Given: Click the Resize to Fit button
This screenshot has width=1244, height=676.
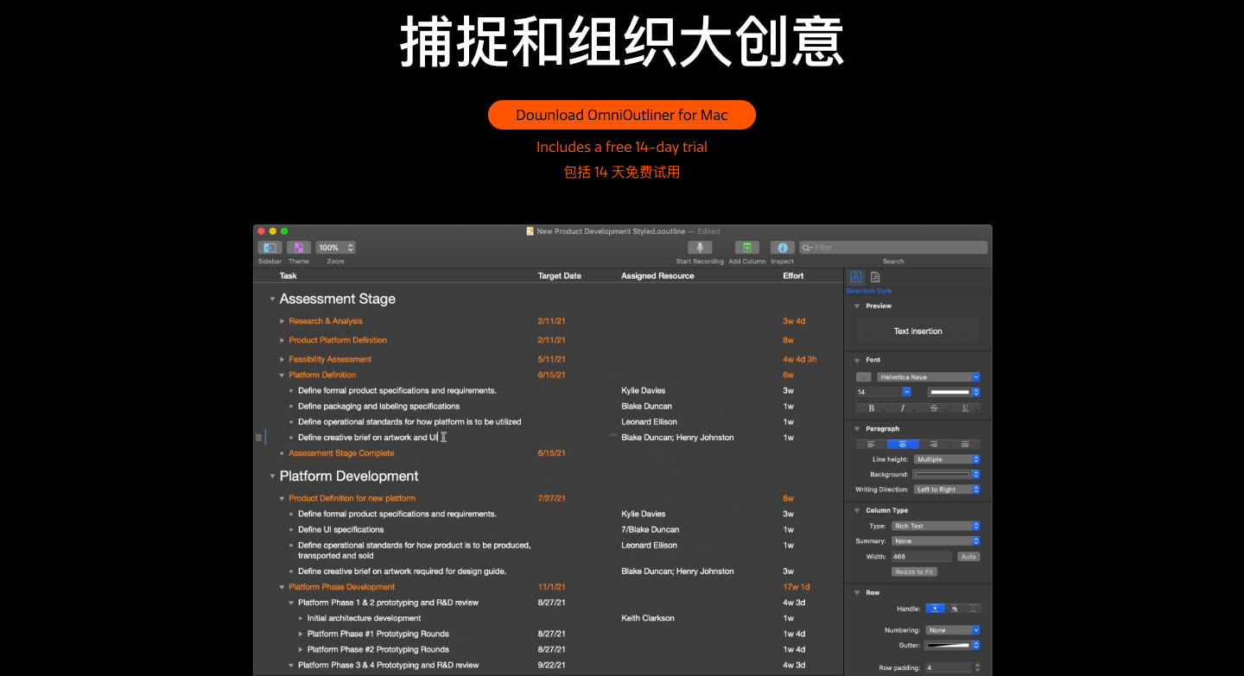Looking at the screenshot, I should 914,572.
